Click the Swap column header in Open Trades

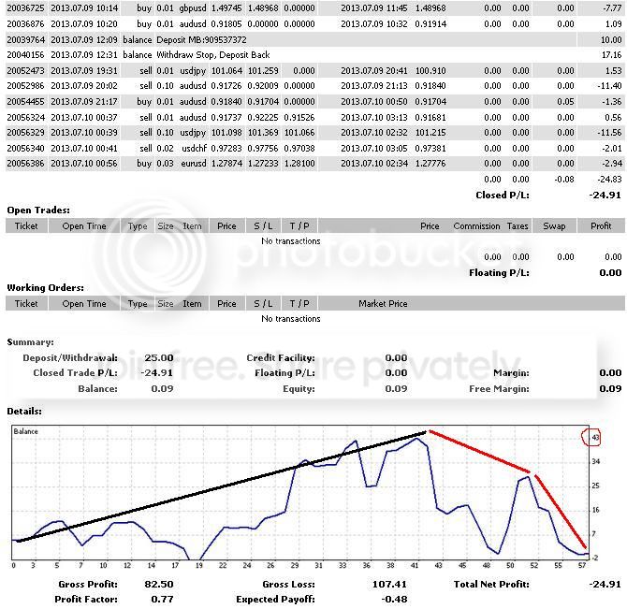point(554,225)
